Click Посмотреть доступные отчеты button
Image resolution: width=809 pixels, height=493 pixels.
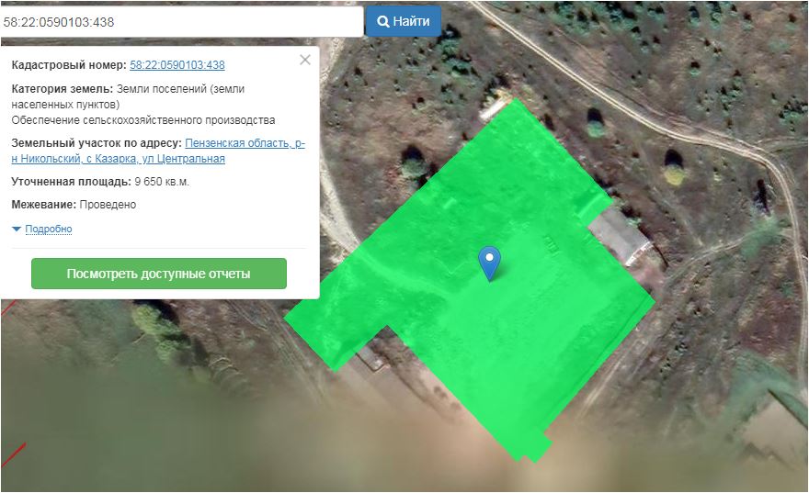[x=159, y=274]
